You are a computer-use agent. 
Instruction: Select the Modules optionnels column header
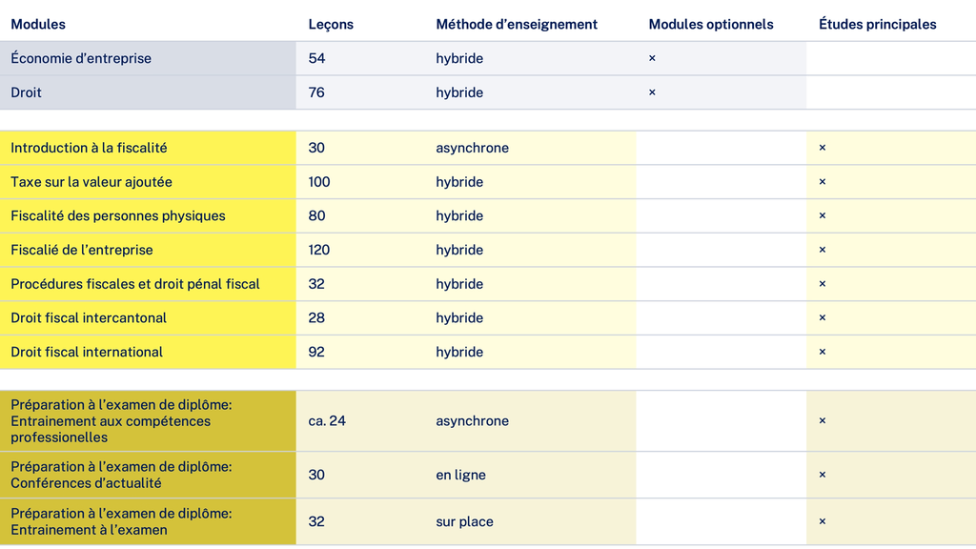711,25
